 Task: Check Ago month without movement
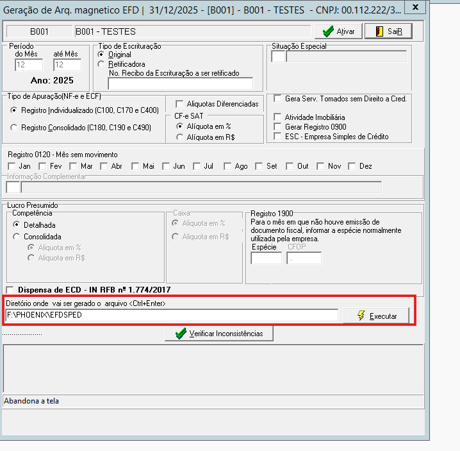click(x=227, y=166)
